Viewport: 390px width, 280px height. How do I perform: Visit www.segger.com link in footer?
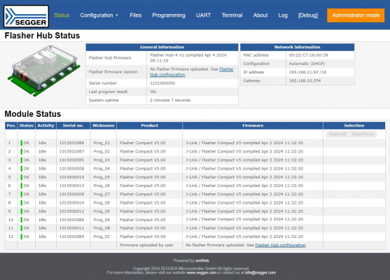pyautogui.click(x=202, y=272)
